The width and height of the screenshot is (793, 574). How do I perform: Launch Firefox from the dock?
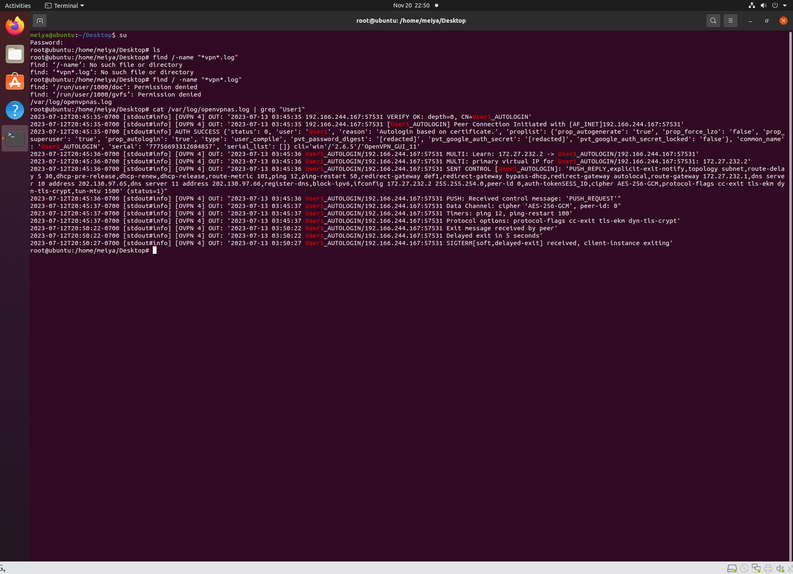15,26
